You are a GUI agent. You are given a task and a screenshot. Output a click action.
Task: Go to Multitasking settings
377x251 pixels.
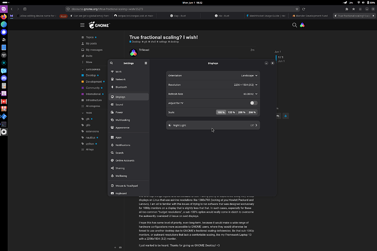(x=128, y=120)
